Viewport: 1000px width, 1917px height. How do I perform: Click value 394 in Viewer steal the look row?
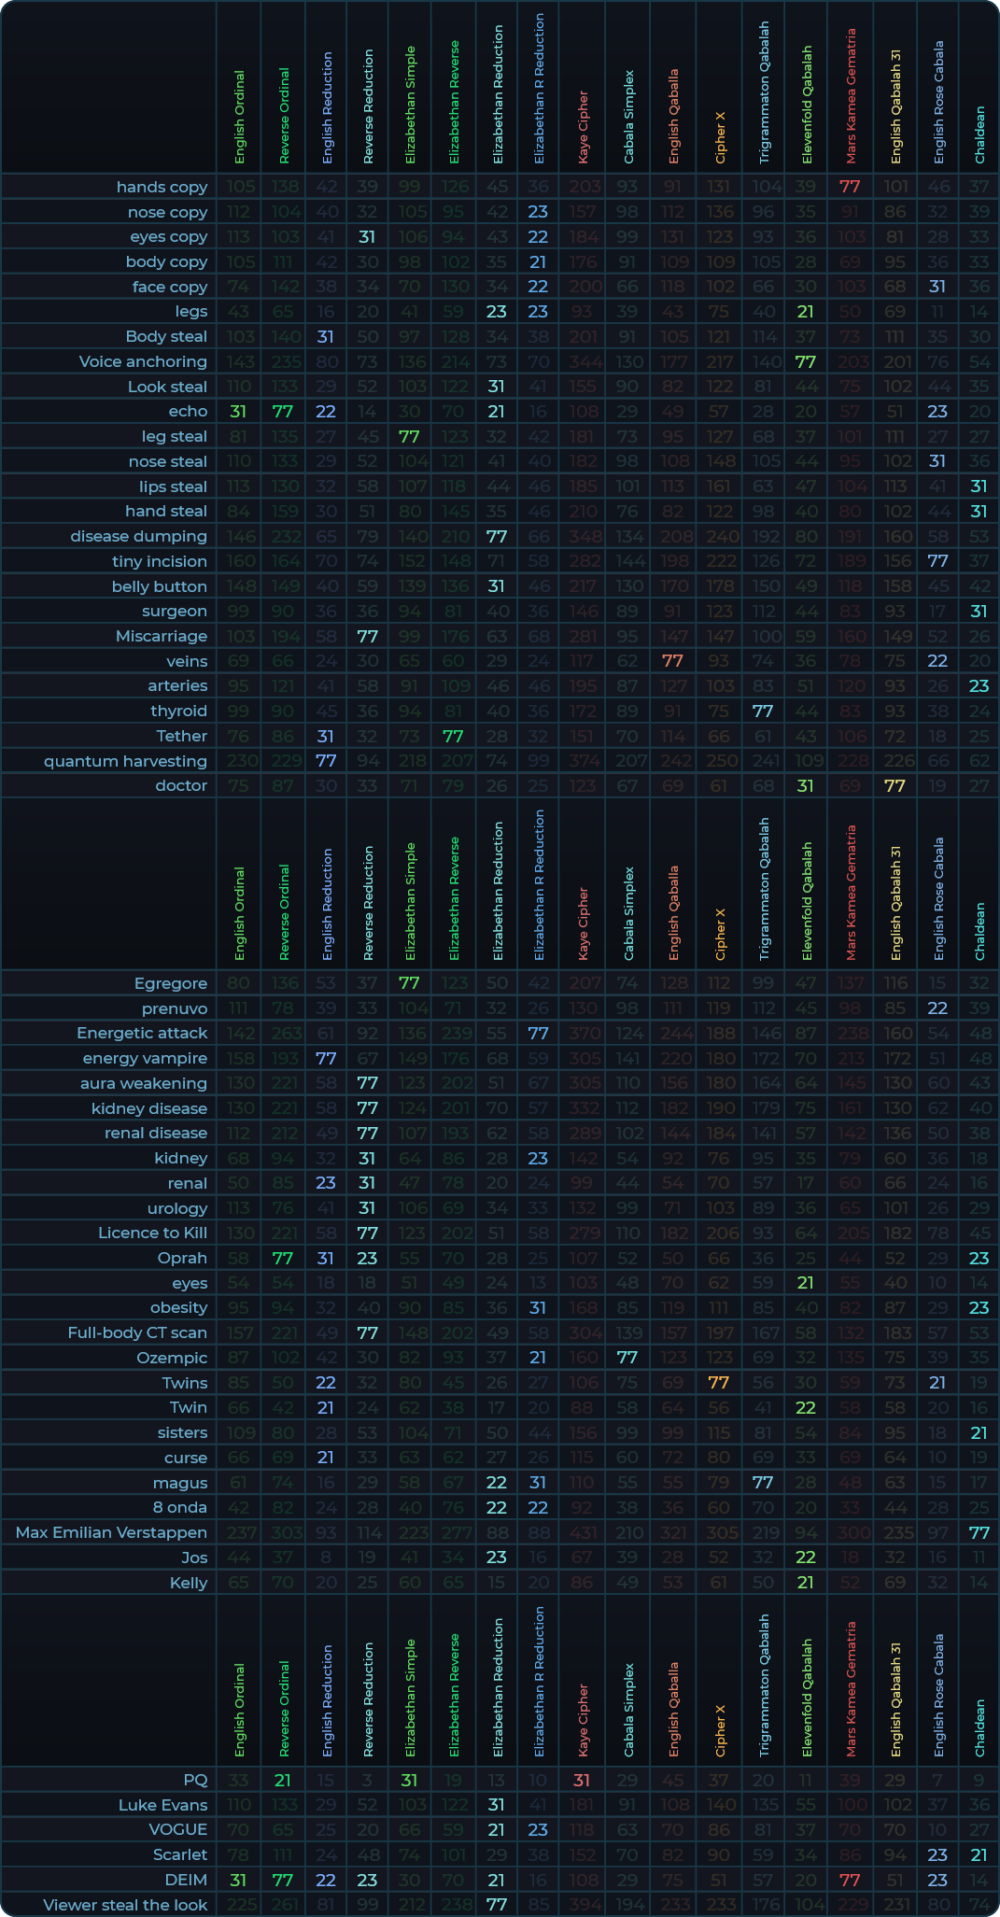583,1905
